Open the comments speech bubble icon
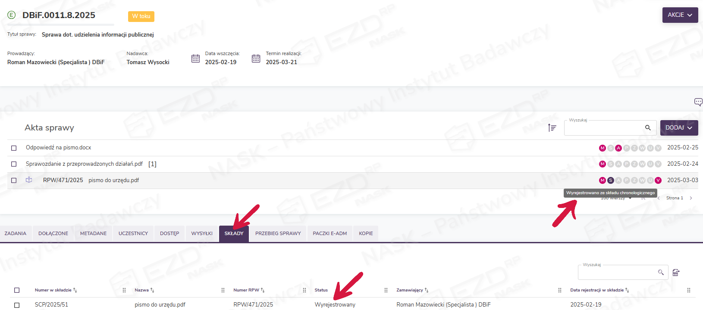The width and height of the screenshot is (703, 310). pos(698,102)
